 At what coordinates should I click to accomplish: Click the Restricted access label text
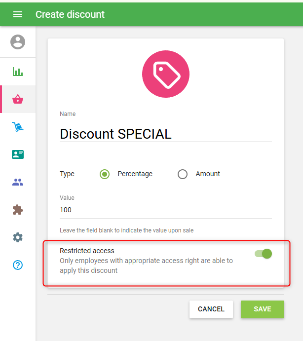click(x=87, y=251)
